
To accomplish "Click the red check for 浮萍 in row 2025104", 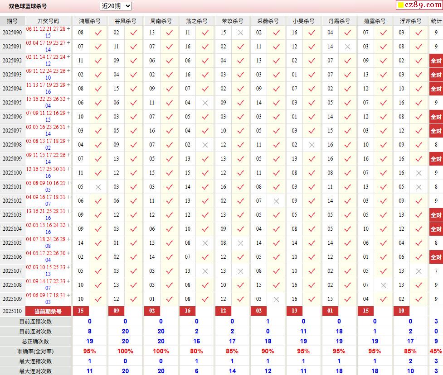I will coord(419,229).
